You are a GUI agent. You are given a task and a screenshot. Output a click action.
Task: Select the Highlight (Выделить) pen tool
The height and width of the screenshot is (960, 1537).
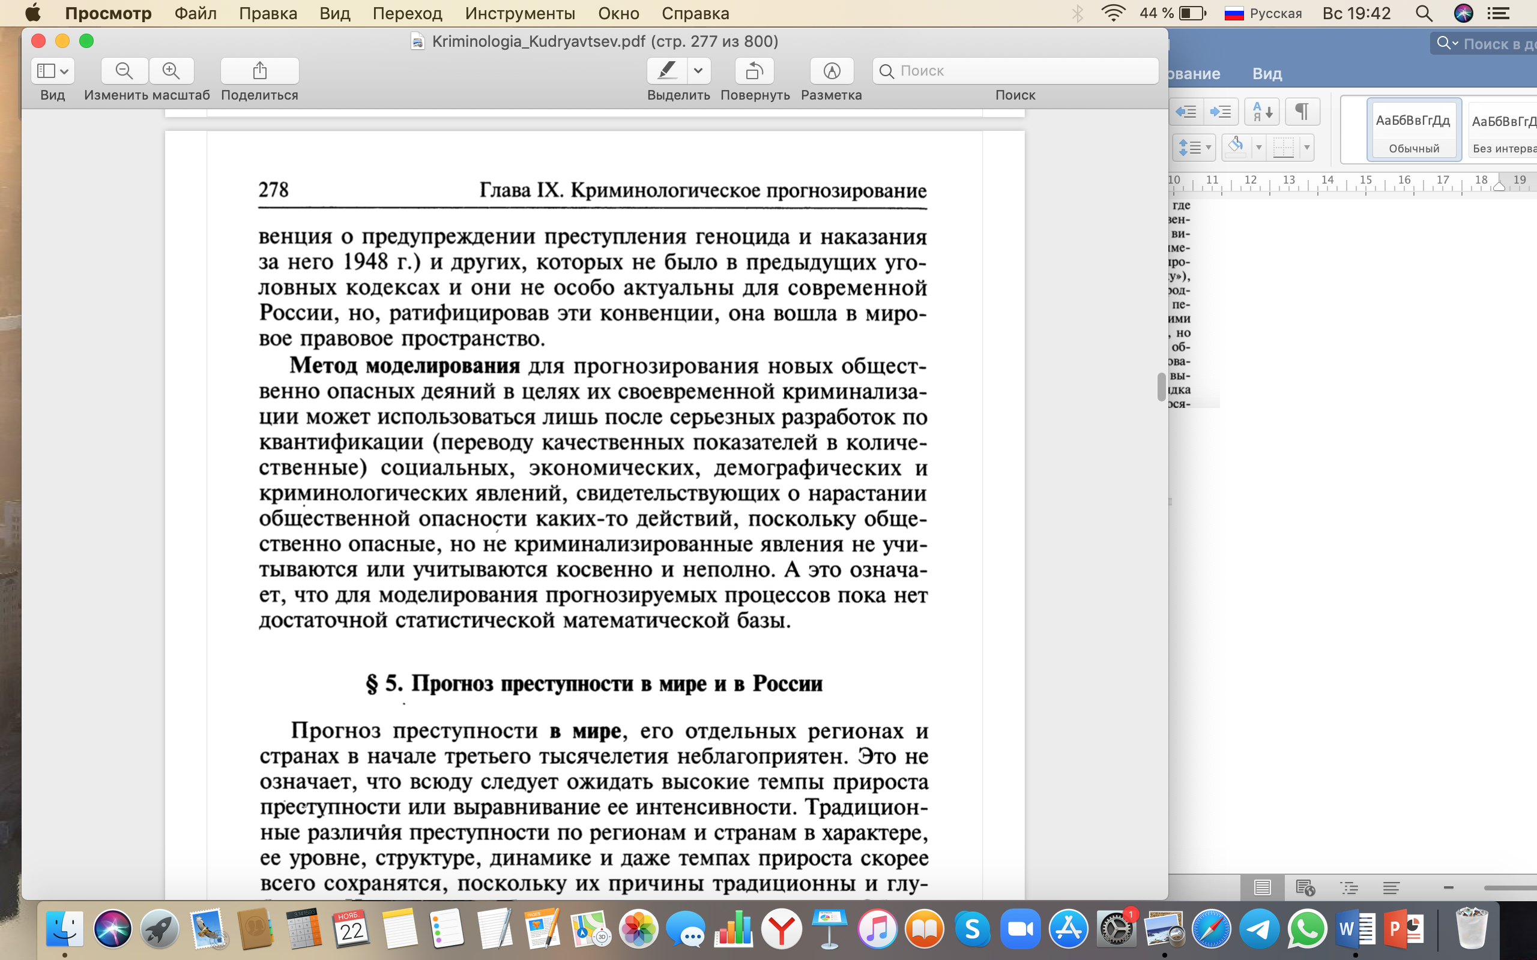click(x=667, y=70)
